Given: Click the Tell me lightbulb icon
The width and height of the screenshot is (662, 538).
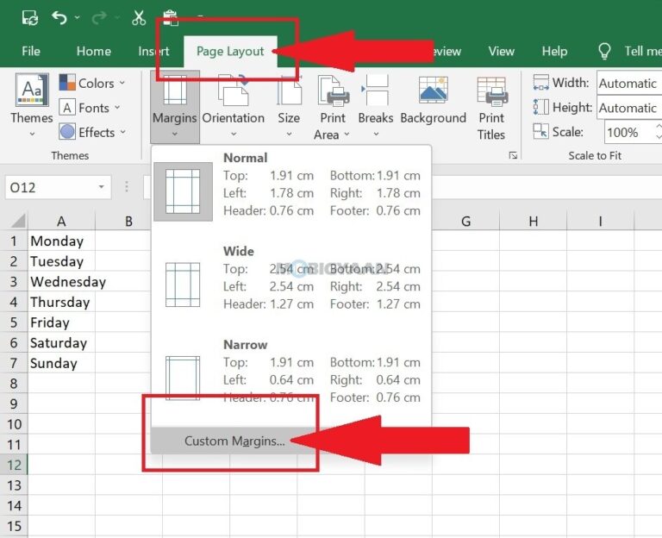Looking at the screenshot, I should coord(604,51).
